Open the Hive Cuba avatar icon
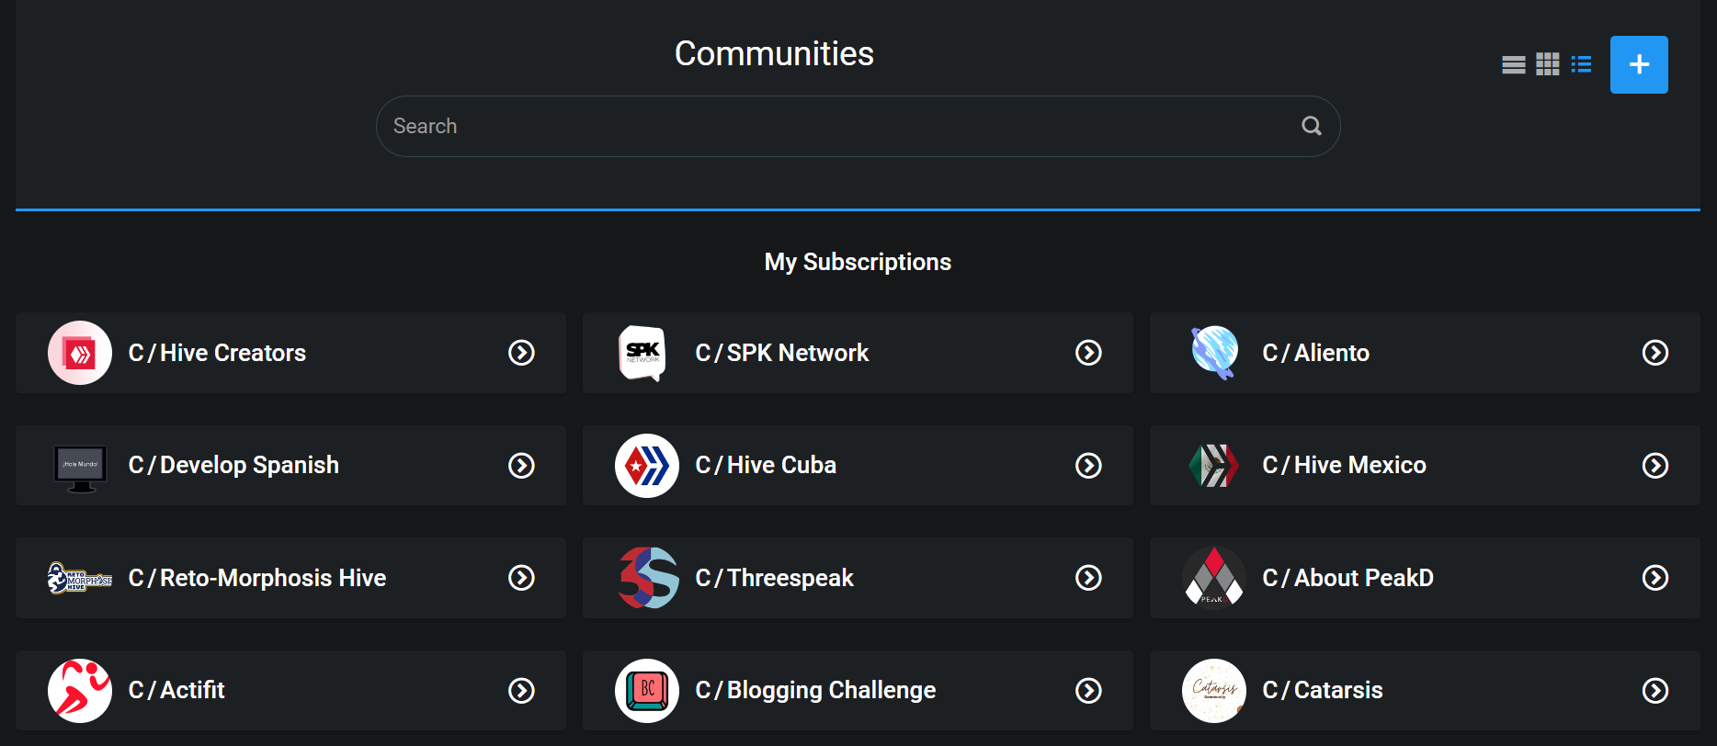 (x=647, y=466)
